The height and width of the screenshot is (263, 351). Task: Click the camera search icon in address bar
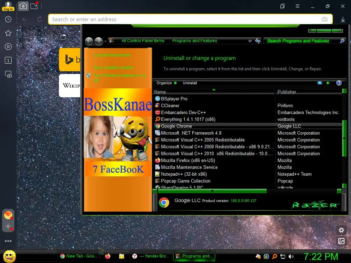pyautogui.click(x=324, y=19)
